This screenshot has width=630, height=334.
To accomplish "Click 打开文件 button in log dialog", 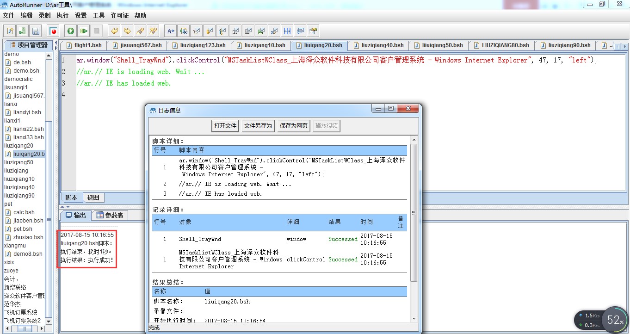I will (x=225, y=126).
